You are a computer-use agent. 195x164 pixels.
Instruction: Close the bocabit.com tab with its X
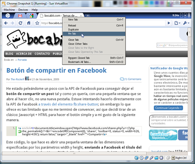(81, 15)
